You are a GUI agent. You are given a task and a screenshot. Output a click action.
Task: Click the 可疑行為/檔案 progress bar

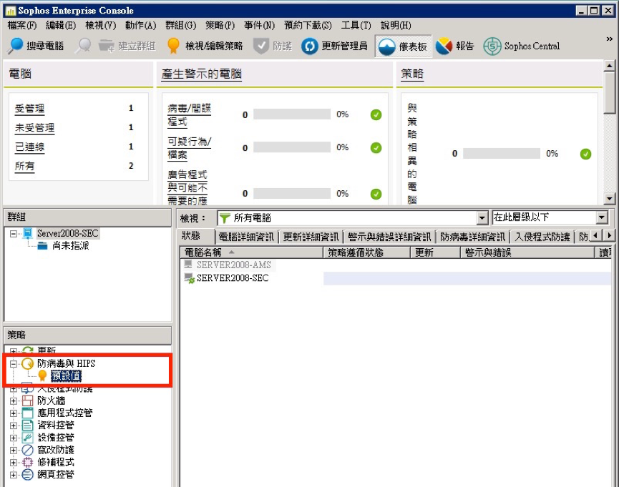pos(292,147)
